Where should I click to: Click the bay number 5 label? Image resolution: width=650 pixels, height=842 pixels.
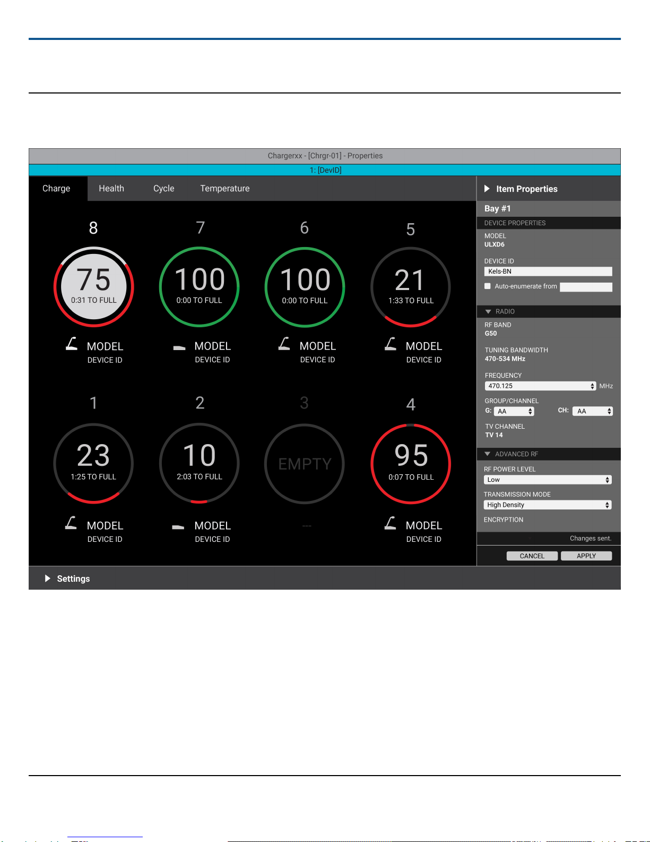(x=411, y=229)
